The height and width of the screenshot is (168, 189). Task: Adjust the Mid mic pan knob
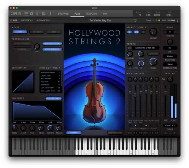pos(146,79)
